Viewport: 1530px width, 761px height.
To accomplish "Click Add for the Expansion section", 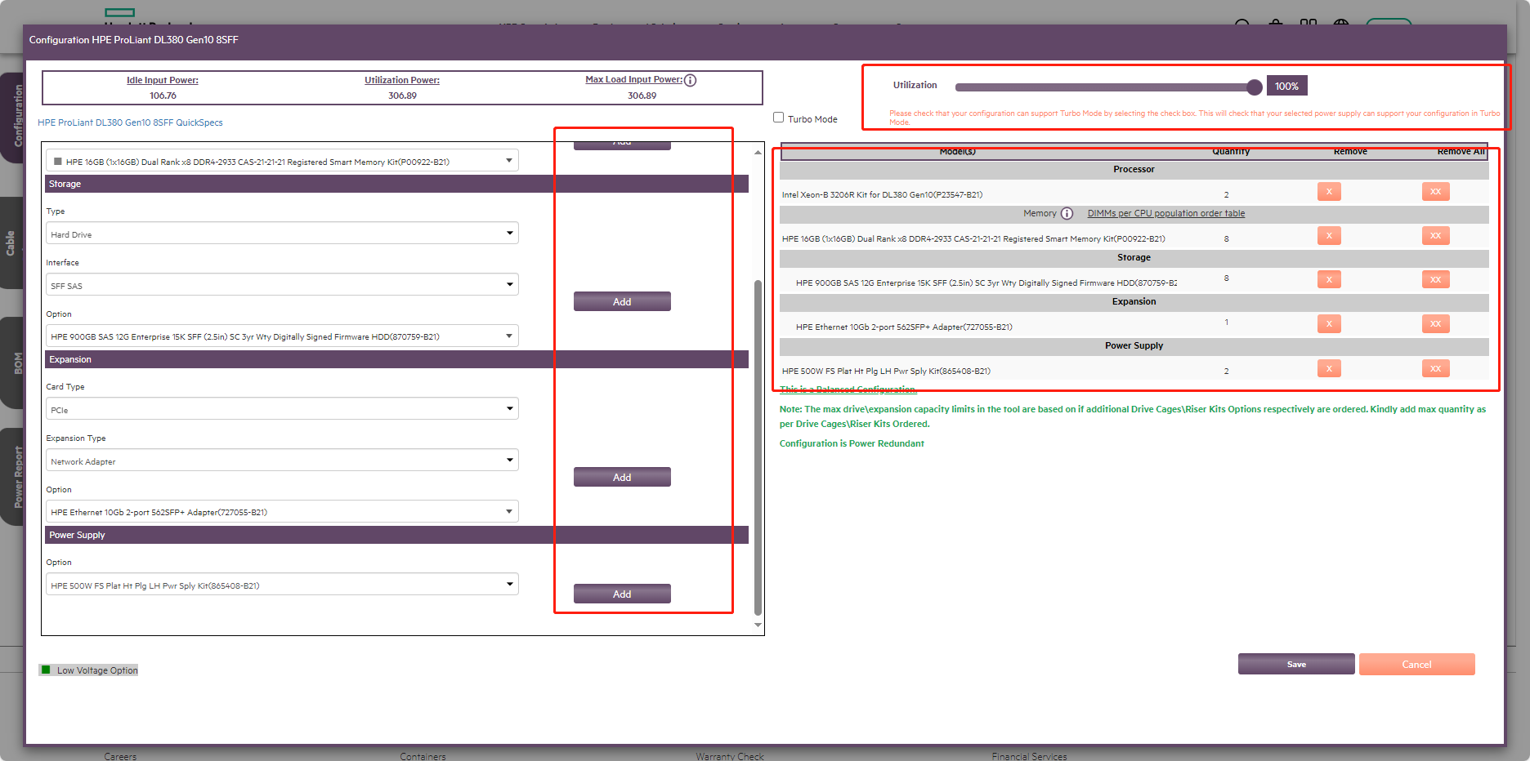I will (622, 477).
